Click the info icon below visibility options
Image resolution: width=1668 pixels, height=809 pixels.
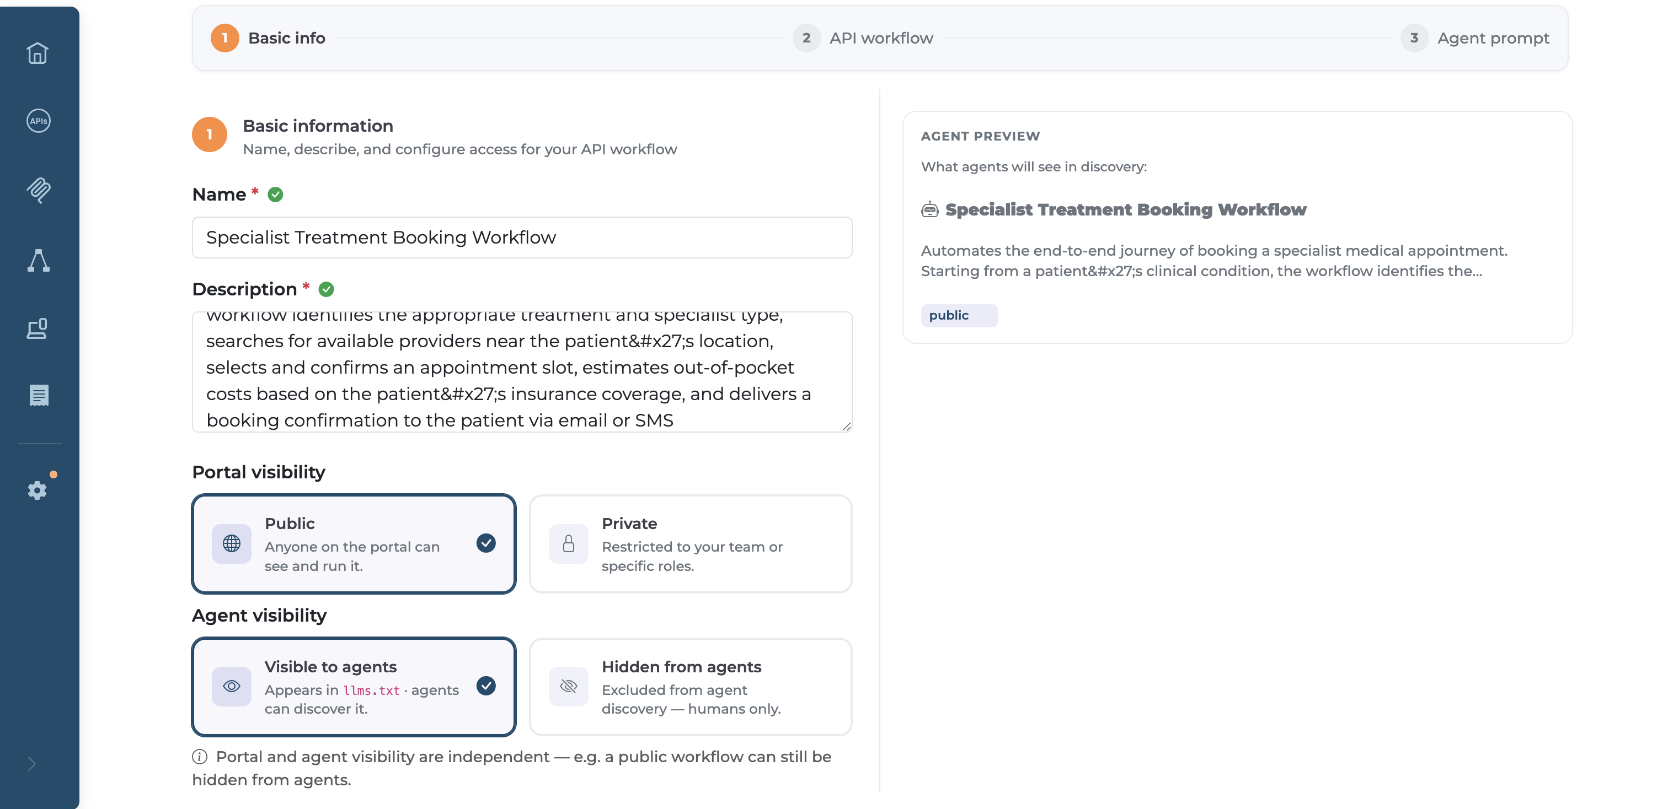point(200,757)
